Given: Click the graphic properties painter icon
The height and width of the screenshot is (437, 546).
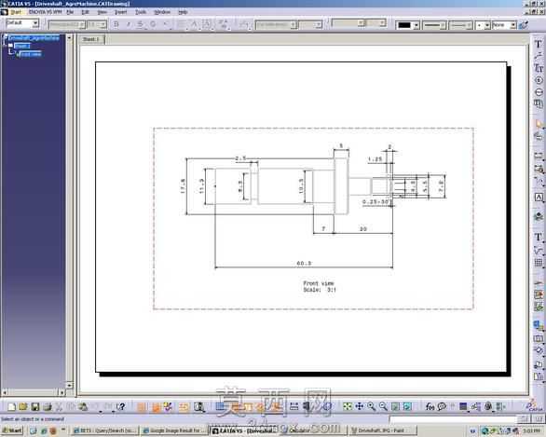Looking at the screenshot, I should pyautogui.click(x=523, y=25).
